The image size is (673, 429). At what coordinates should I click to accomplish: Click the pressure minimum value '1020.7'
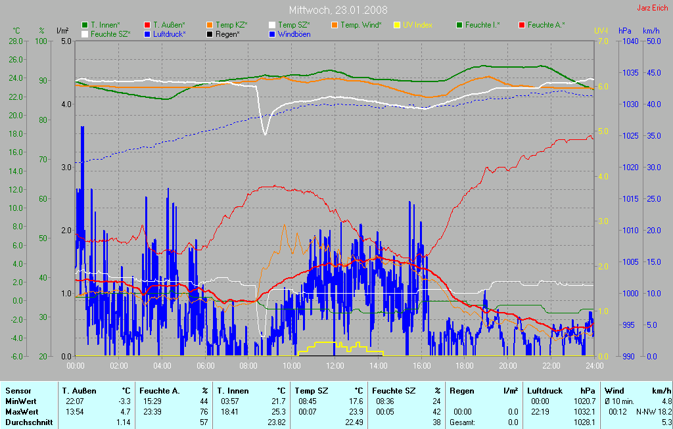click(x=584, y=401)
